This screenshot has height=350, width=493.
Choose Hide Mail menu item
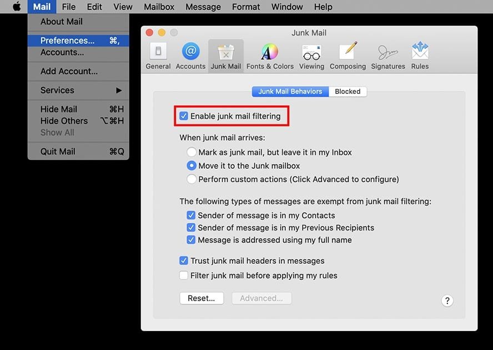pos(78,109)
